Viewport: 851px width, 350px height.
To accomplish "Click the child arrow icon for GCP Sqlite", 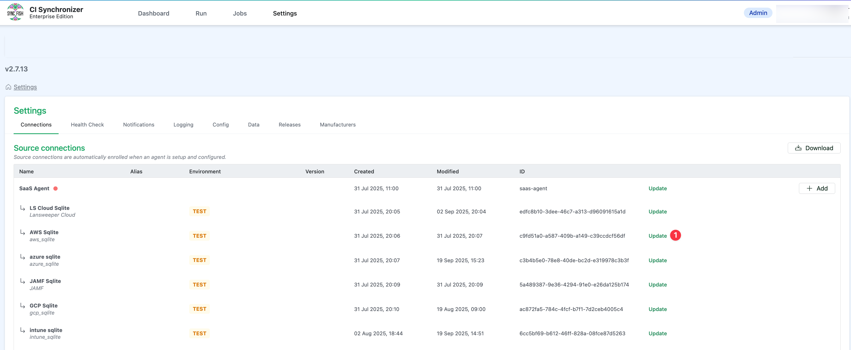I will pyautogui.click(x=22, y=305).
